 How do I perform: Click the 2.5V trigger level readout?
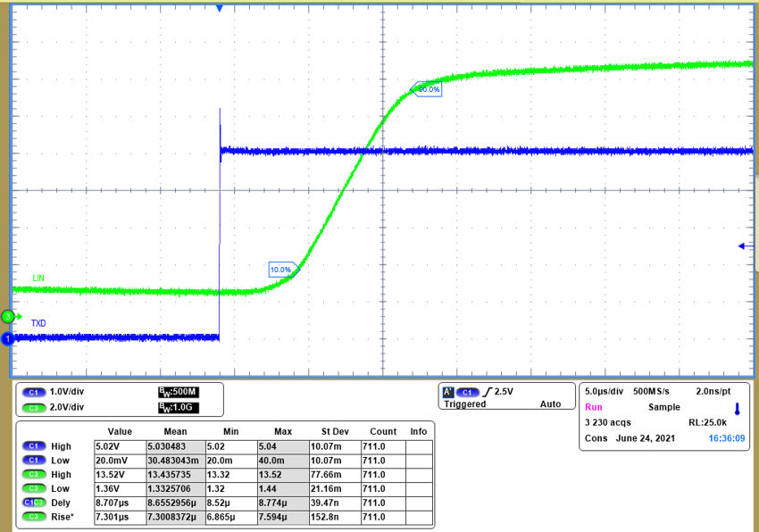(505, 390)
